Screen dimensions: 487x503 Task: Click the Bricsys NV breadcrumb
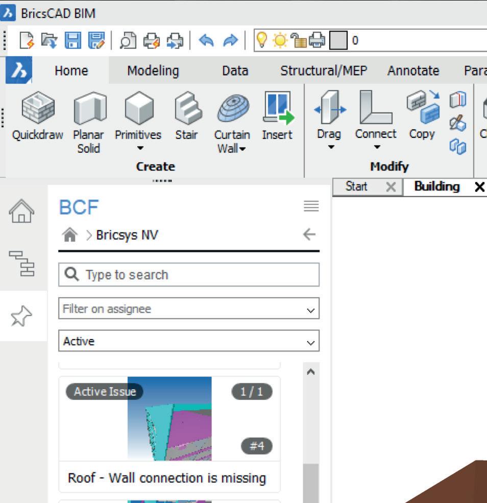point(127,235)
